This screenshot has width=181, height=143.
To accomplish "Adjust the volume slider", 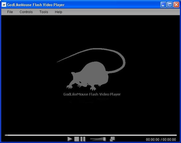I will (98, 139).
